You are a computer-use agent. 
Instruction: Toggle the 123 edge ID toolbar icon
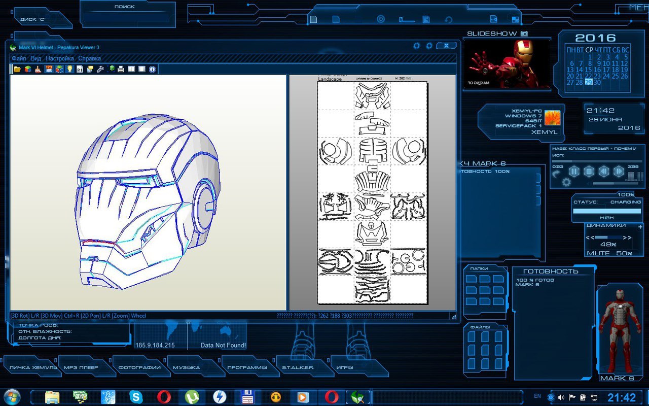point(49,69)
